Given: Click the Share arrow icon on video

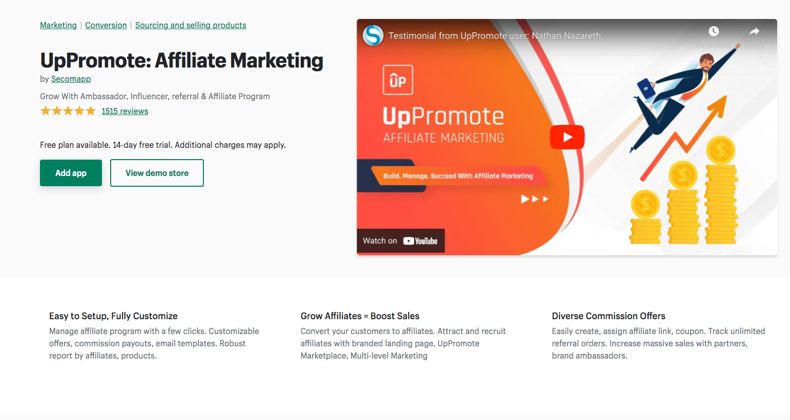Looking at the screenshot, I should click(x=754, y=31).
